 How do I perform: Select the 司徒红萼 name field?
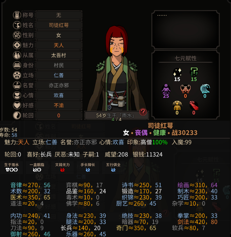point(59,25)
